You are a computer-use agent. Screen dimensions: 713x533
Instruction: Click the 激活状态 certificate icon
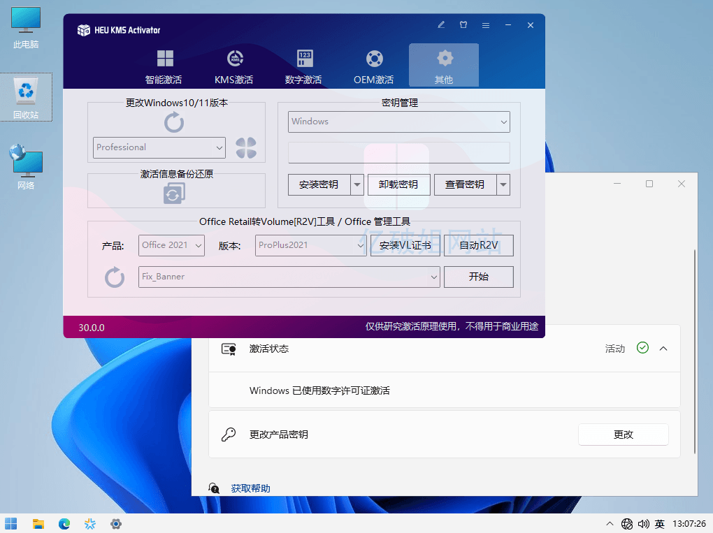[x=229, y=349]
